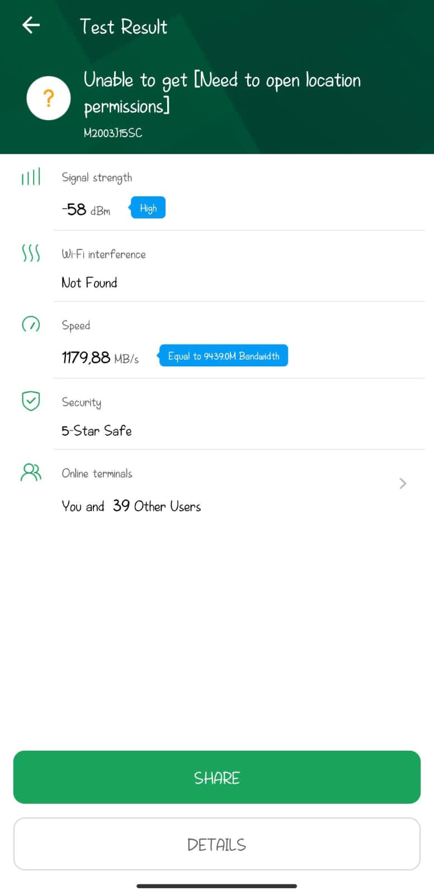Tap the Unable to get location permissions message

coord(222,93)
